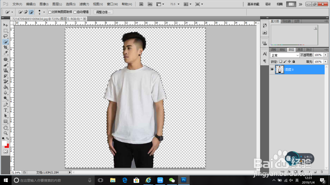Viewport: 330px width, 185px height.
Task: Open File Explorer from the taskbar
Action: coord(113,180)
